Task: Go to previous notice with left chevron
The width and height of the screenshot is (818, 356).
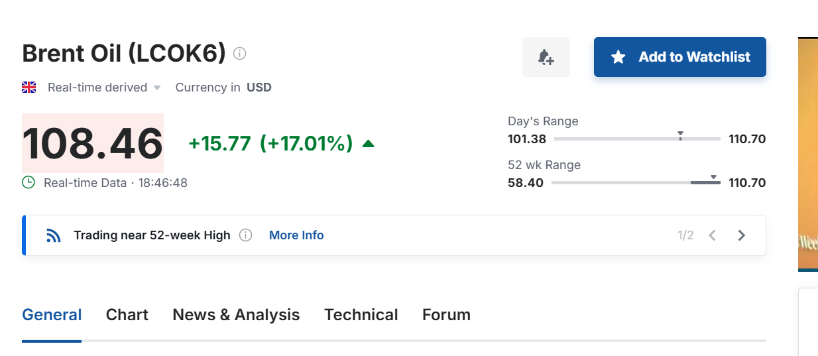Action: click(x=713, y=235)
